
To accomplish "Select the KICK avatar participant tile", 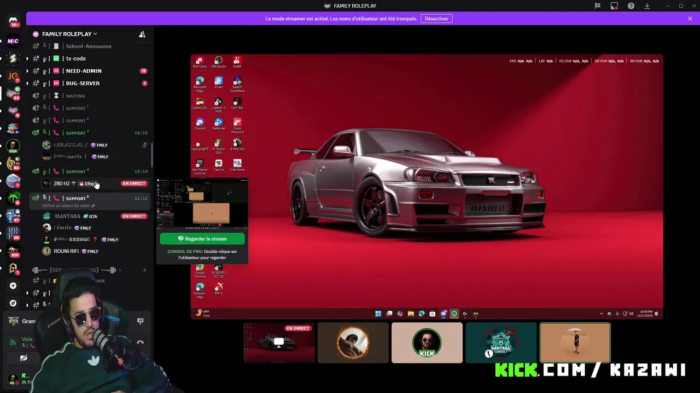I will 427,343.
